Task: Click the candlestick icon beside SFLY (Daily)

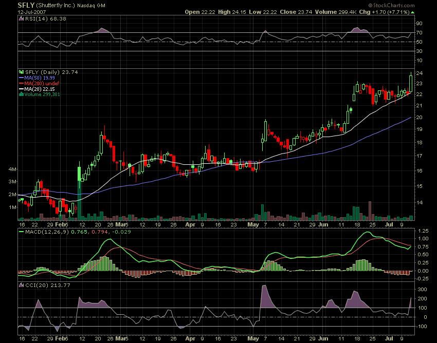Action: pyautogui.click(x=22, y=72)
